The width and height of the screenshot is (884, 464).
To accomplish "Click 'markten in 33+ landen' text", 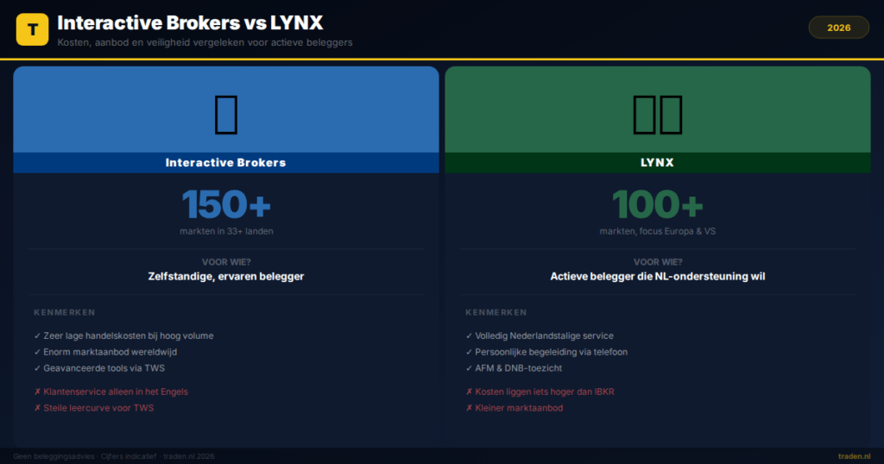I will click(x=226, y=231).
